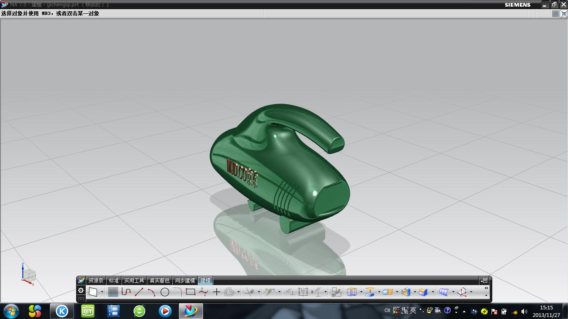Select the orange block feature tool
The width and height of the screenshot is (568, 319).
coord(388,292)
